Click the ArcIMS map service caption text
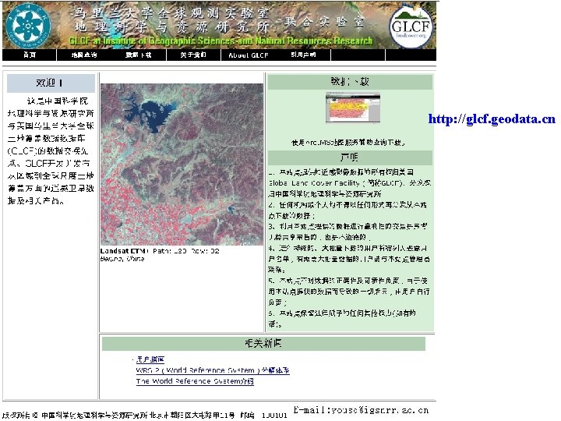Viewport: 561px width, 421px height. [348, 143]
